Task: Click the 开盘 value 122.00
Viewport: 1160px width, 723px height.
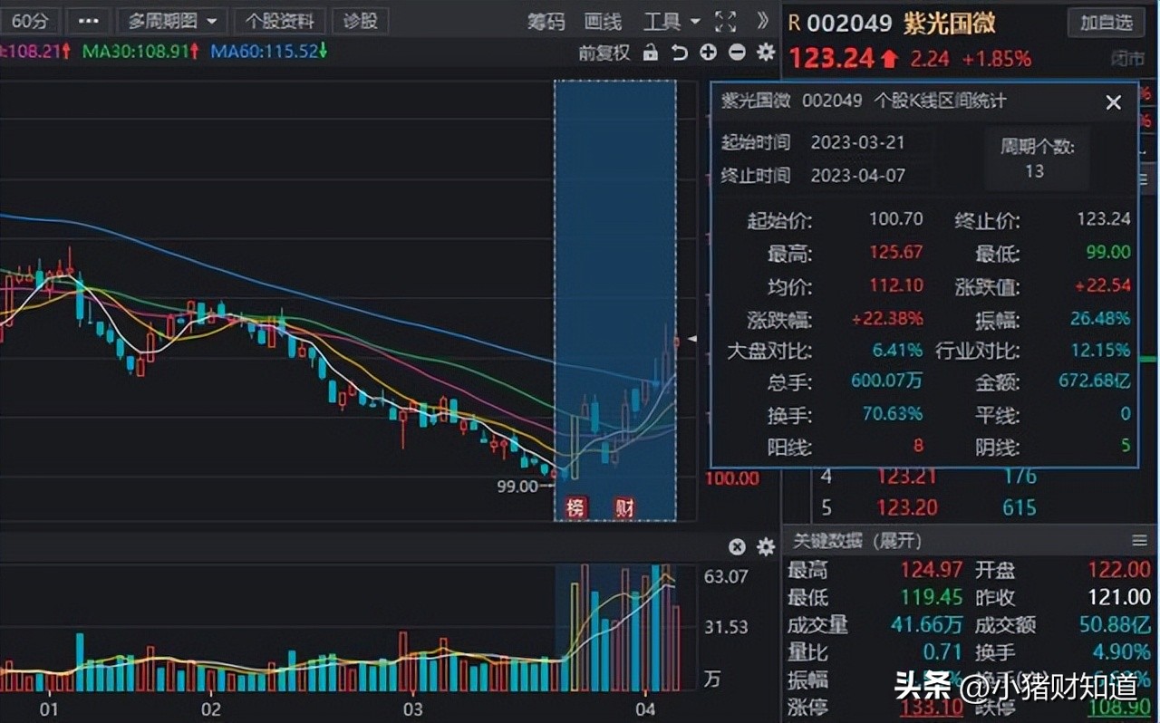Action: (1119, 570)
